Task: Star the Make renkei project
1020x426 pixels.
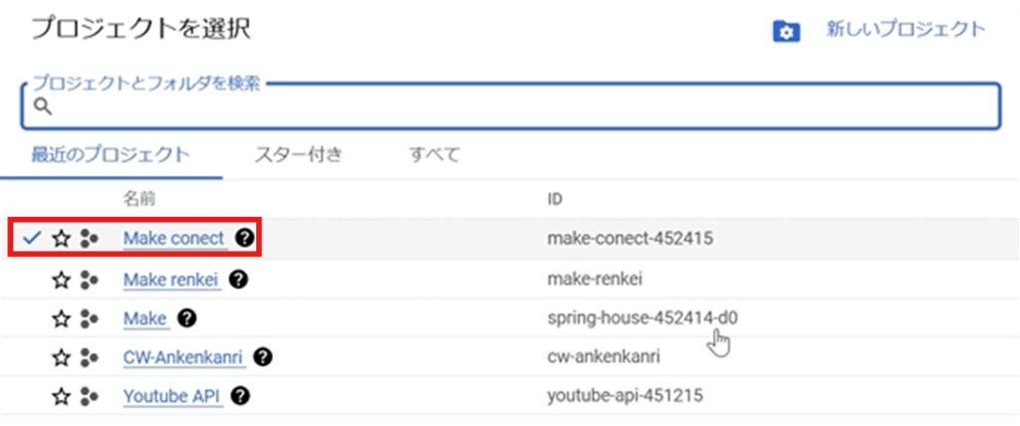Action: point(62,280)
